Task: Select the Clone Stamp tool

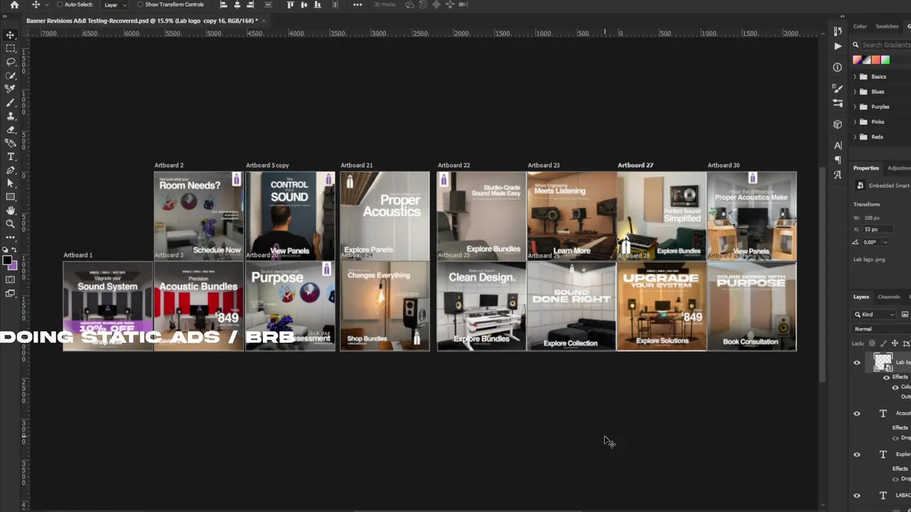Action: [x=11, y=116]
